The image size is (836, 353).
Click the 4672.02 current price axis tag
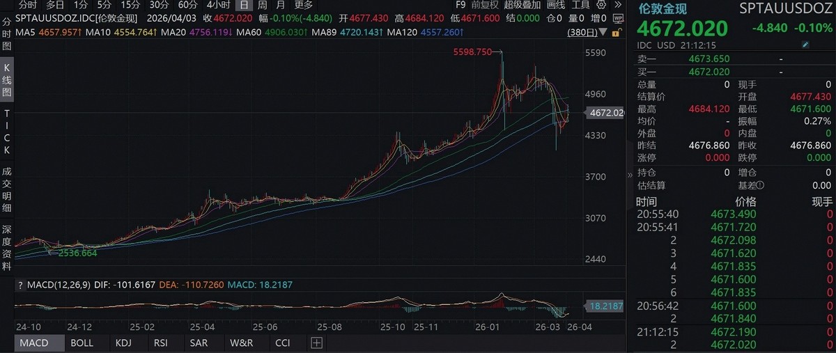point(605,113)
